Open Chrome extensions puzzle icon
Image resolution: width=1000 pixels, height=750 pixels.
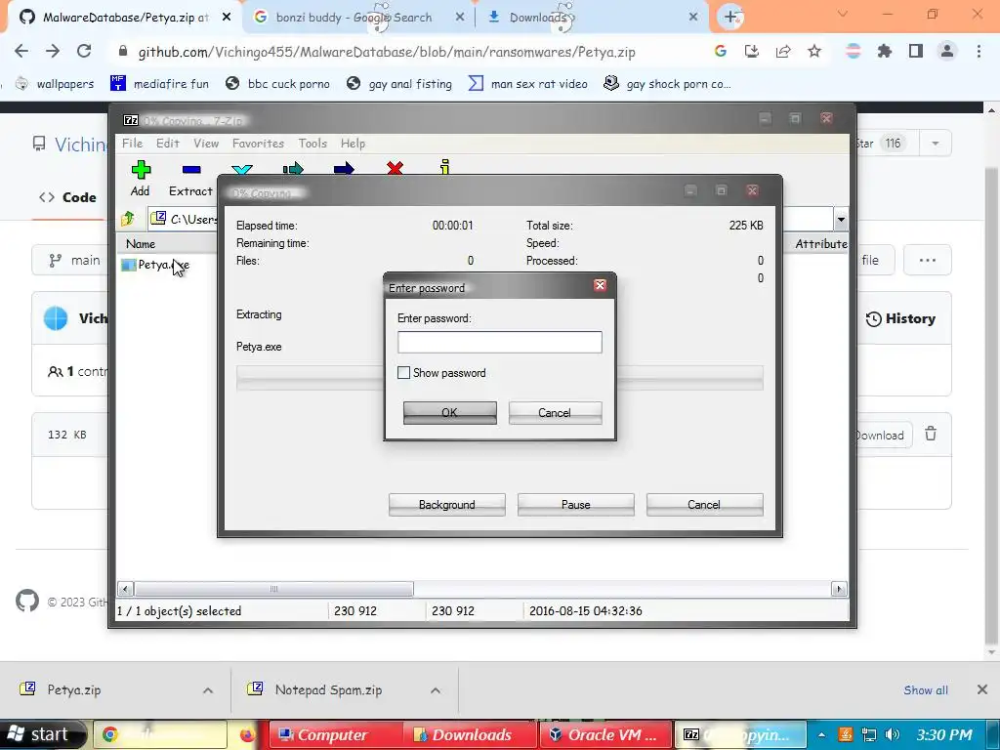click(x=885, y=52)
